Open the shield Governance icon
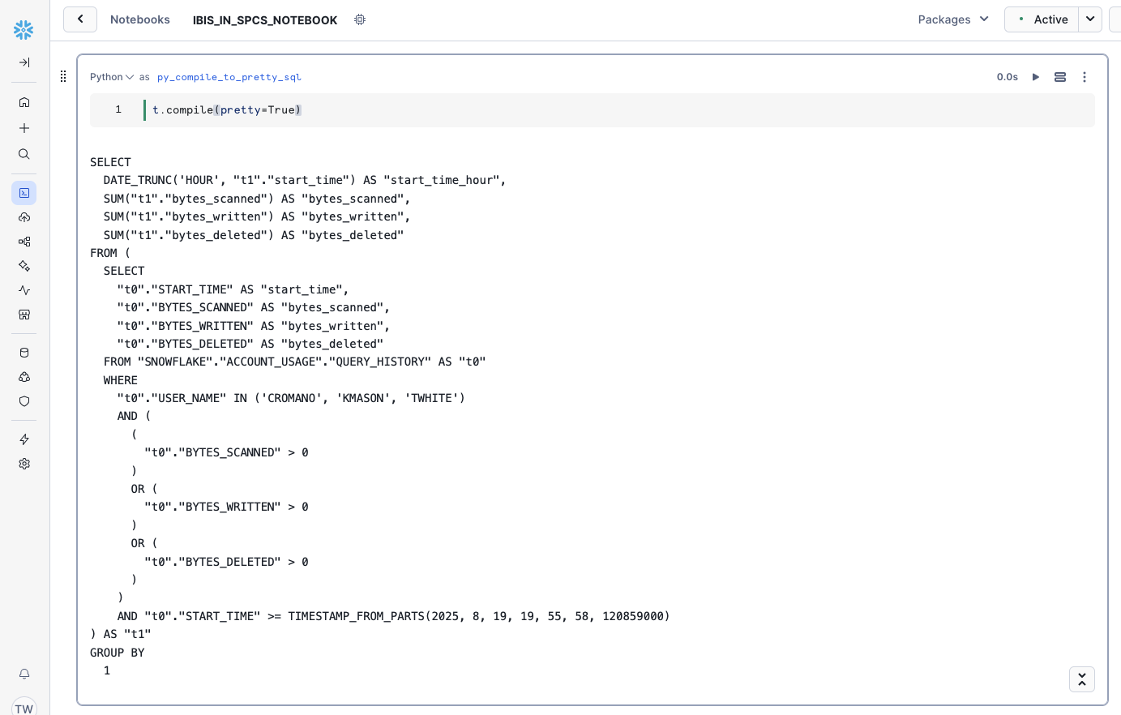Image resolution: width=1121 pixels, height=715 pixels. pyautogui.click(x=24, y=401)
